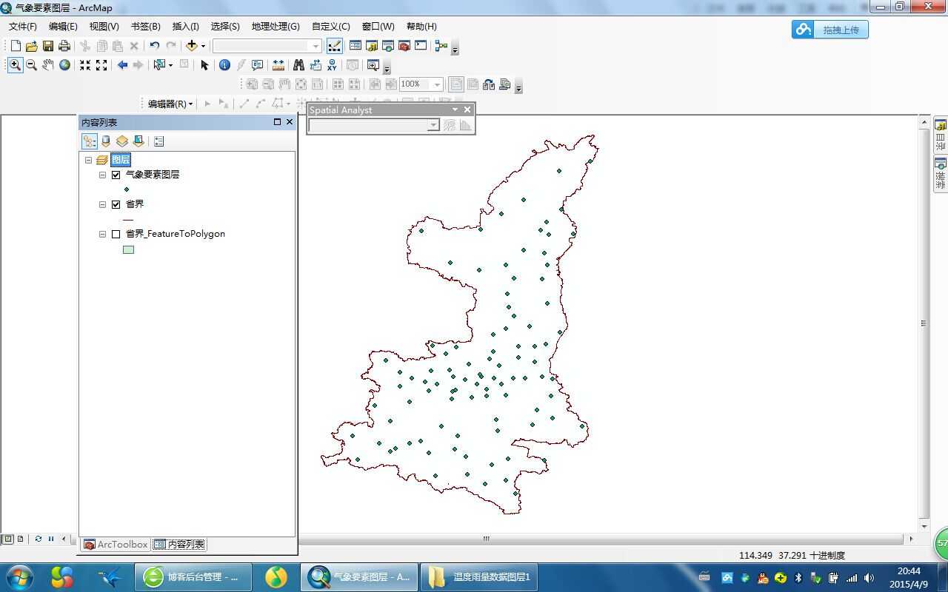Check the 省界_FeatureToPolygon layer checkbox
948x592 pixels.
point(116,235)
